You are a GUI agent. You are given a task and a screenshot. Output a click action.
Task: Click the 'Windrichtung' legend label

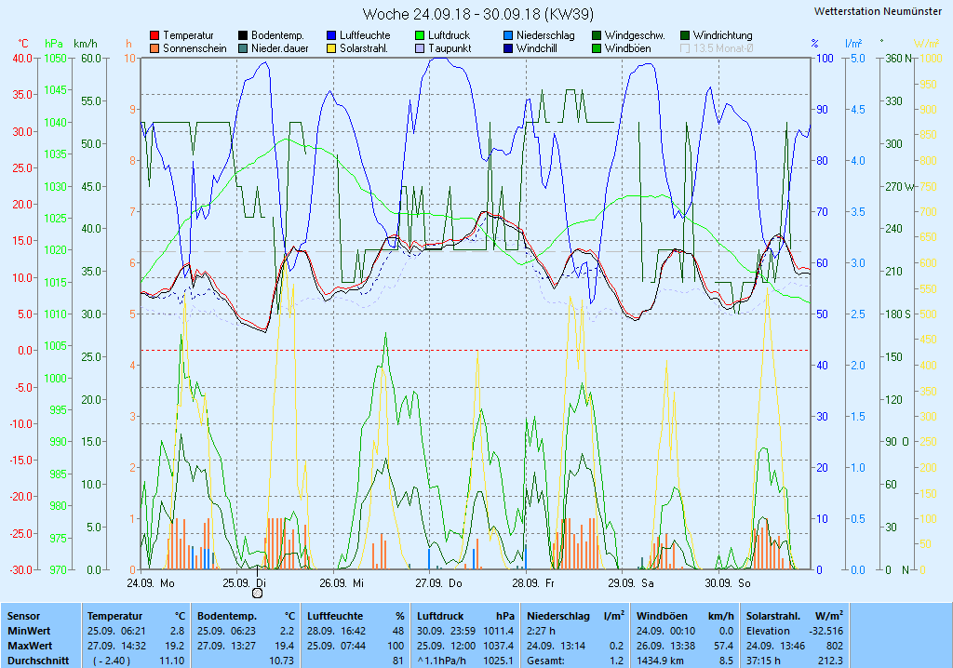(x=722, y=36)
